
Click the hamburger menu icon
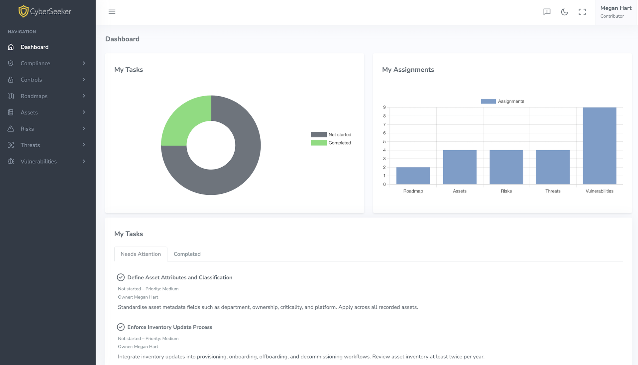click(x=112, y=12)
